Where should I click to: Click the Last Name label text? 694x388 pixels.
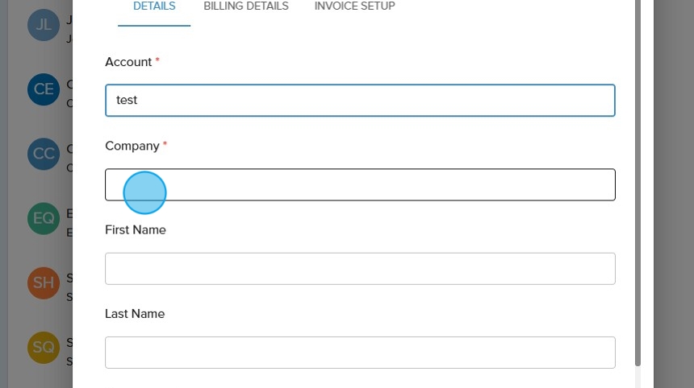pyautogui.click(x=135, y=314)
